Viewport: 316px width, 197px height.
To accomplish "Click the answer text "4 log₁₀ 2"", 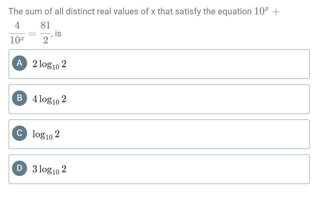I will click(x=49, y=99).
